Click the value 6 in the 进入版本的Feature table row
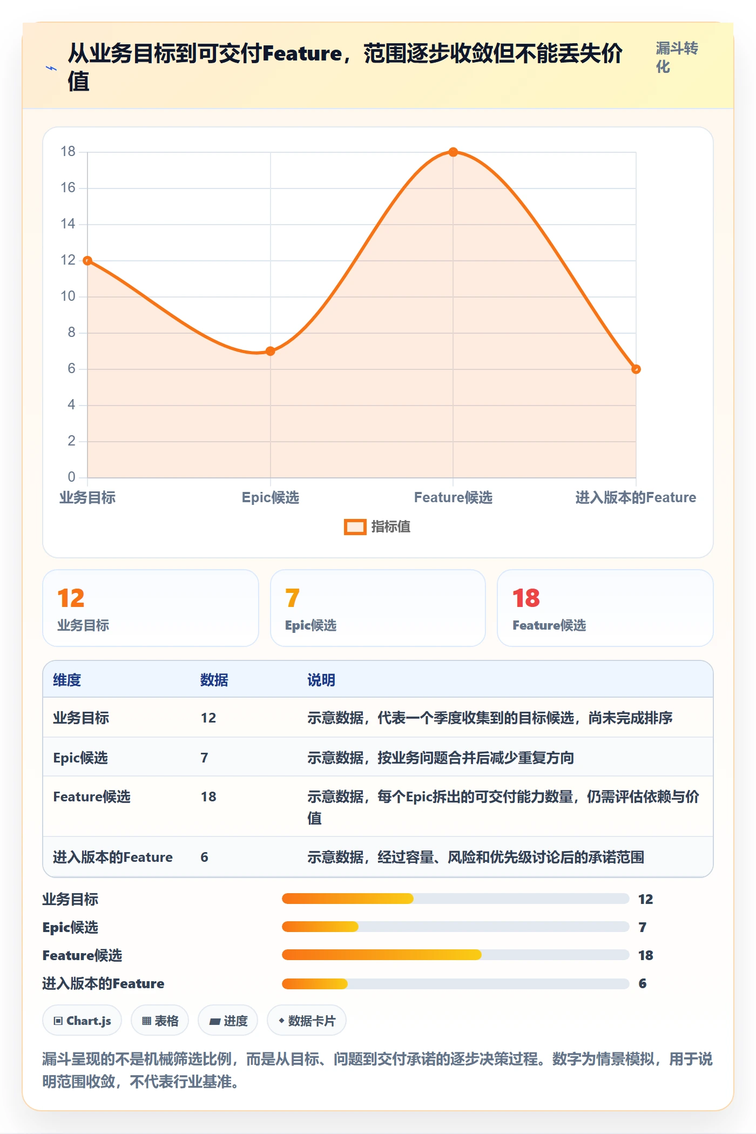This screenshot has height=1134, width=756. coord(204,857)
